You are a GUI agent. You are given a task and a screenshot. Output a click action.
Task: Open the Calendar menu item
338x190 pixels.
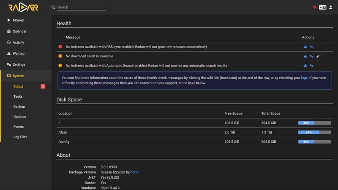point(19,31)
